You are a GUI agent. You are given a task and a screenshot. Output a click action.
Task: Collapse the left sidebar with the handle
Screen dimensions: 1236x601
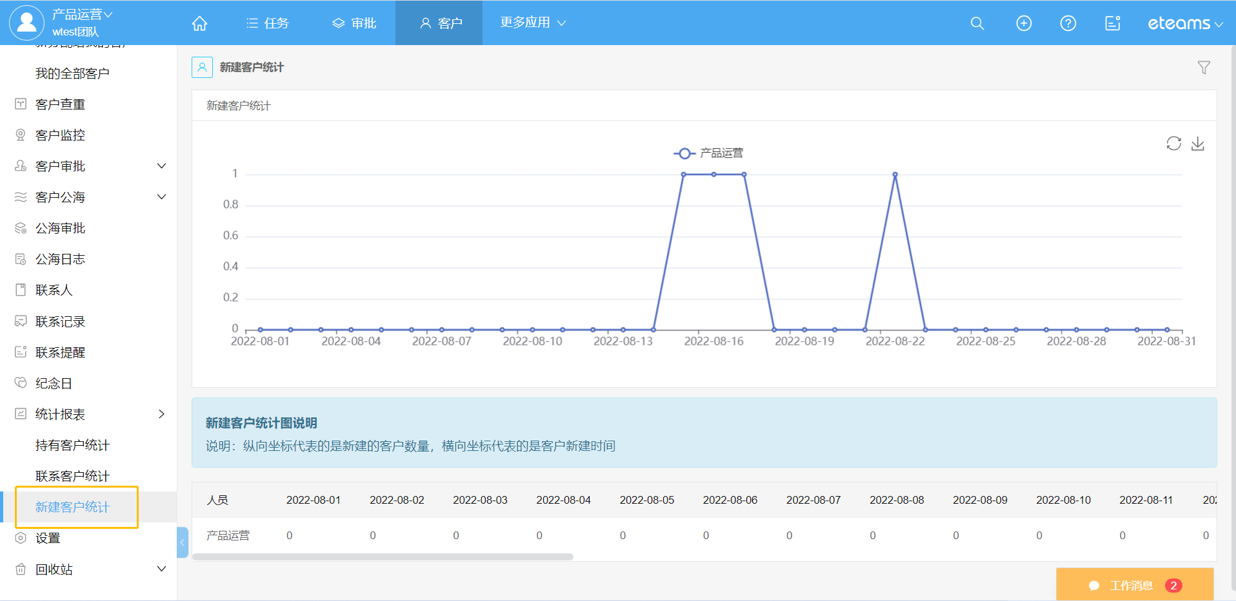point(183,542)
